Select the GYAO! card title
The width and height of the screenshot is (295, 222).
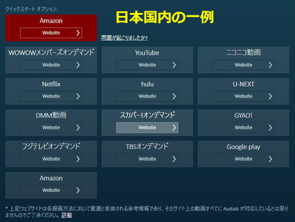click(243, 116)
